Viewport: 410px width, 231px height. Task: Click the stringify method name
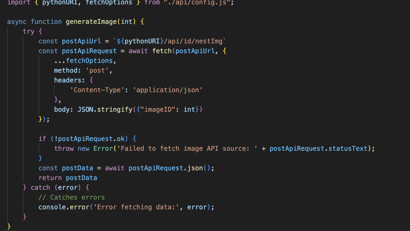(115, 110)
